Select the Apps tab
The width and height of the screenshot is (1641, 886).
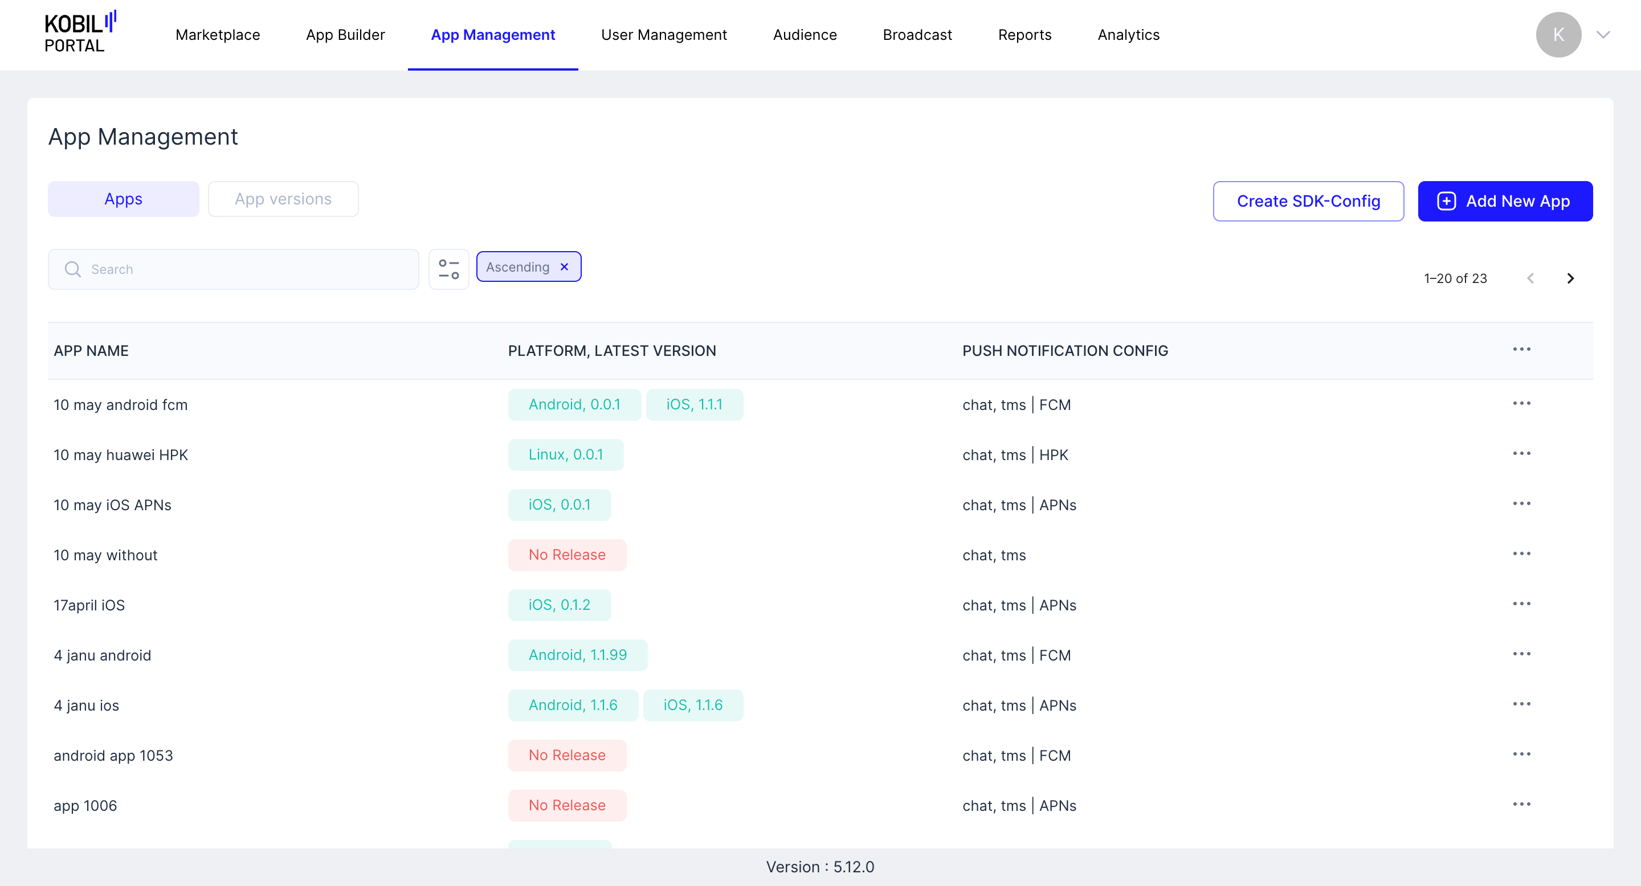(x=123, y=199)
